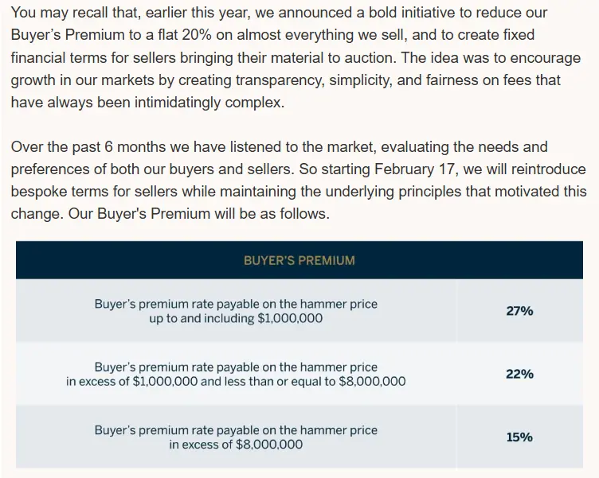The height and width of the screenshot is (478, 599).
Task: Click the "BUYER'S PREMIUM" table header
Action: click(299, 260)
